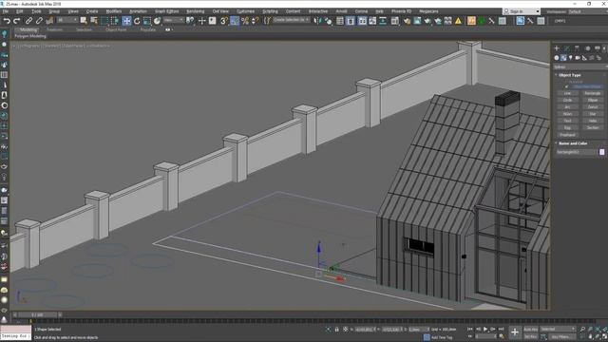The width and height of the screenshot is (608, 342).
Task: Open the Customize menu
Action: (x=245, y=11)
